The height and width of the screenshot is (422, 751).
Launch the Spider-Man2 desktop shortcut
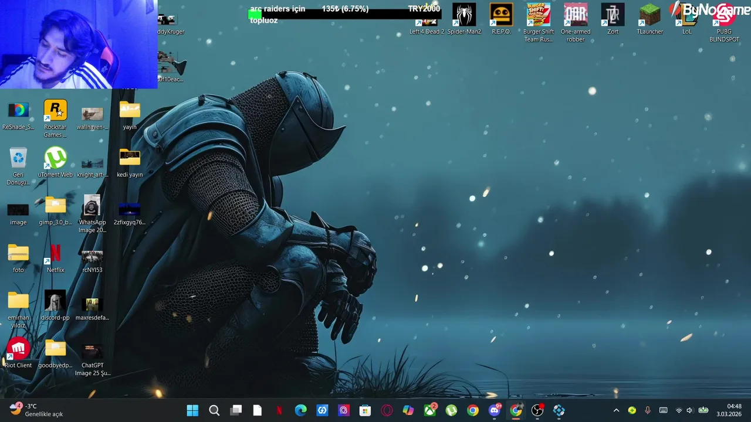click(464, 19)
